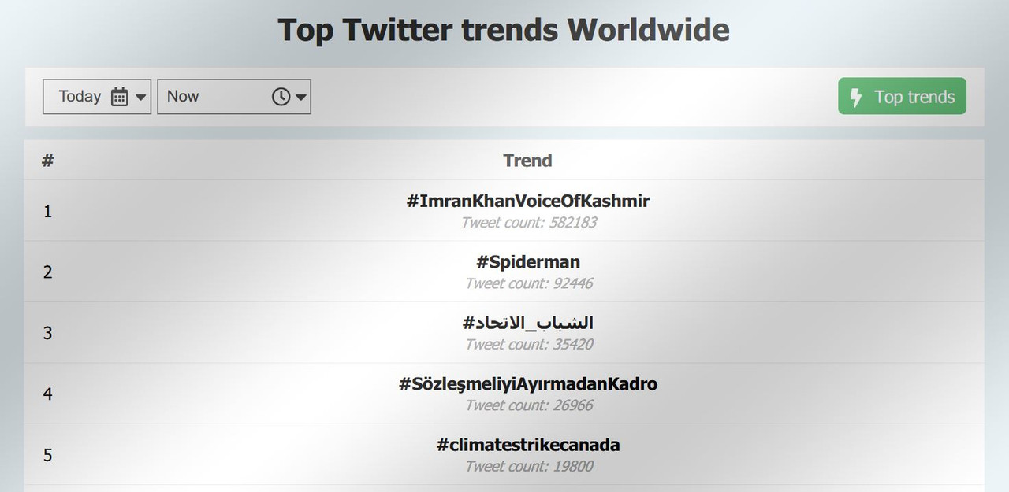Open the Today date selector
The image size is (1009, 492).
click(x=97, y=97)
